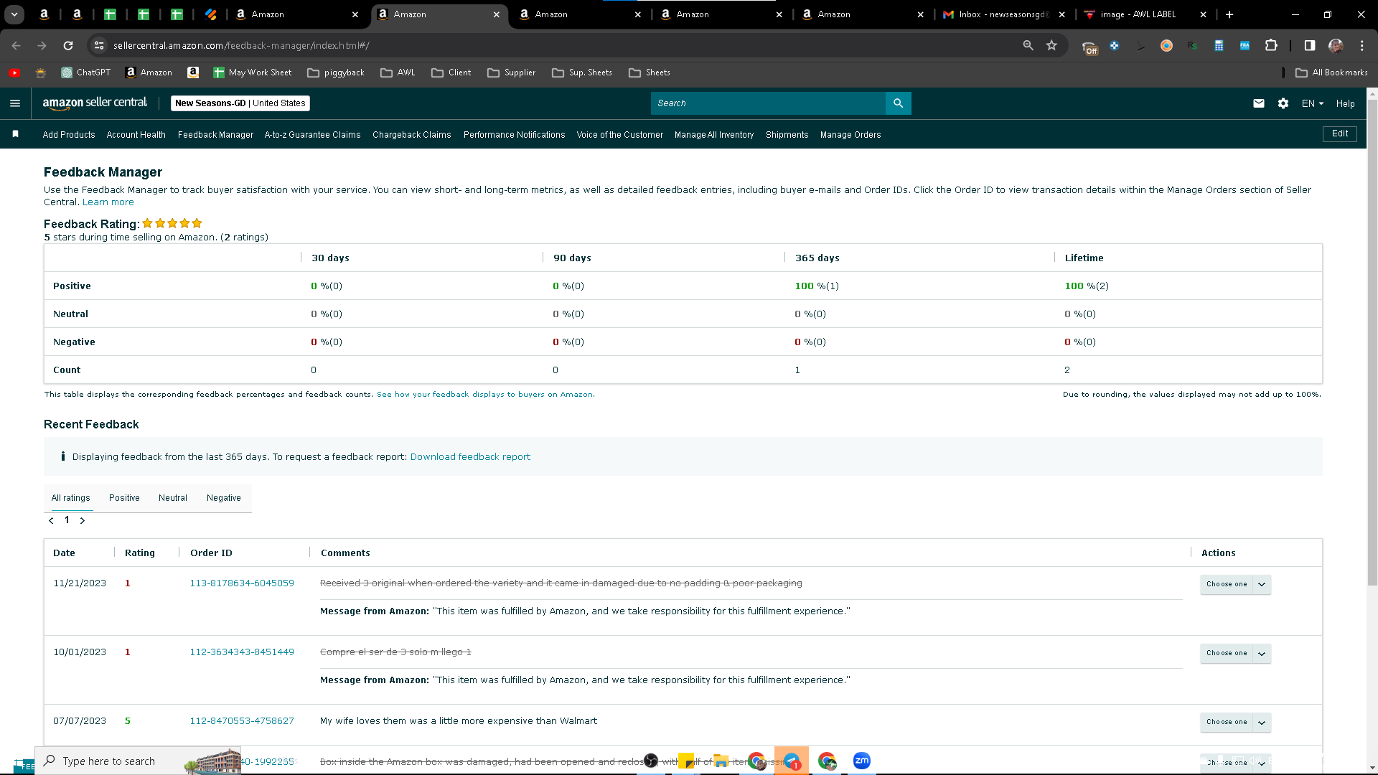Screen dimensions: 1378x775
Task: Open File Explorer from the taskbar
Action: (x=721, y=761)
